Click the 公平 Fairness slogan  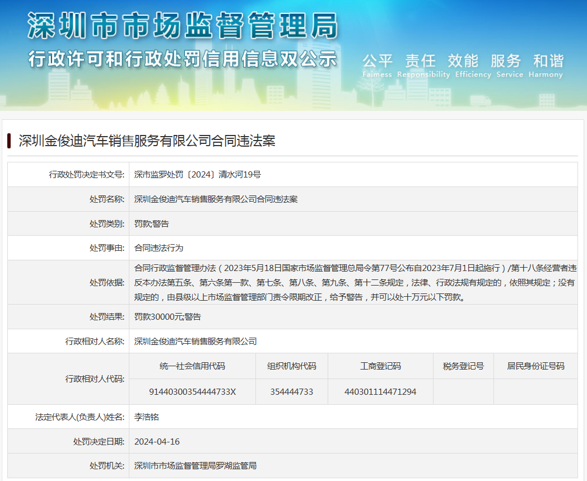tap(378, 66)
